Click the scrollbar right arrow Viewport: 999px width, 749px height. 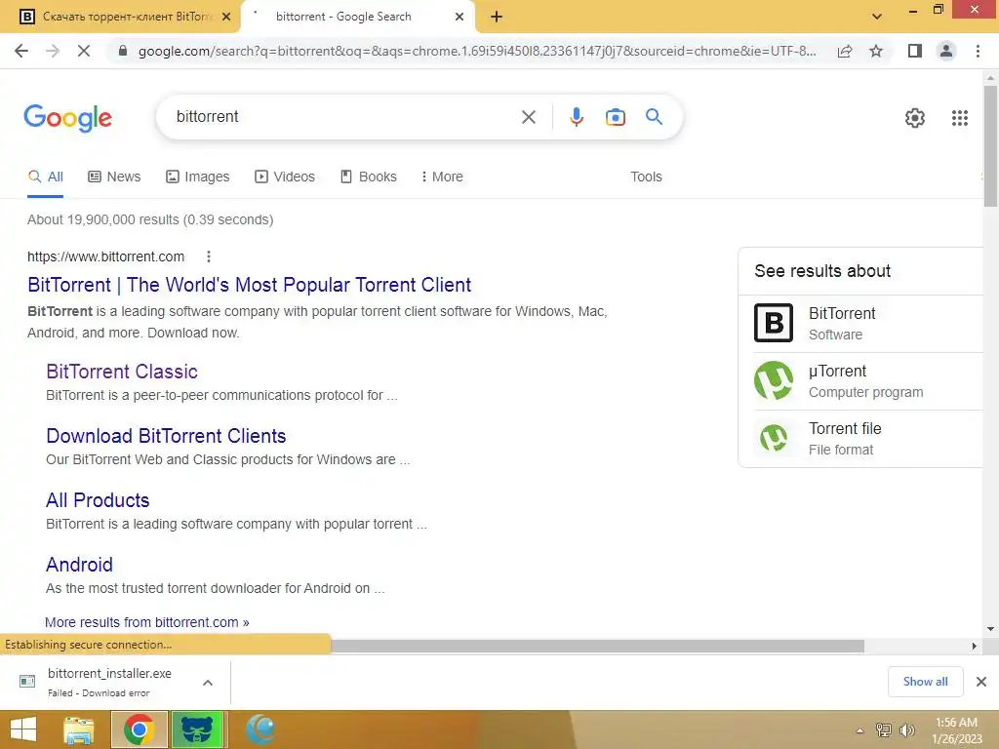(x=975, y=646)
